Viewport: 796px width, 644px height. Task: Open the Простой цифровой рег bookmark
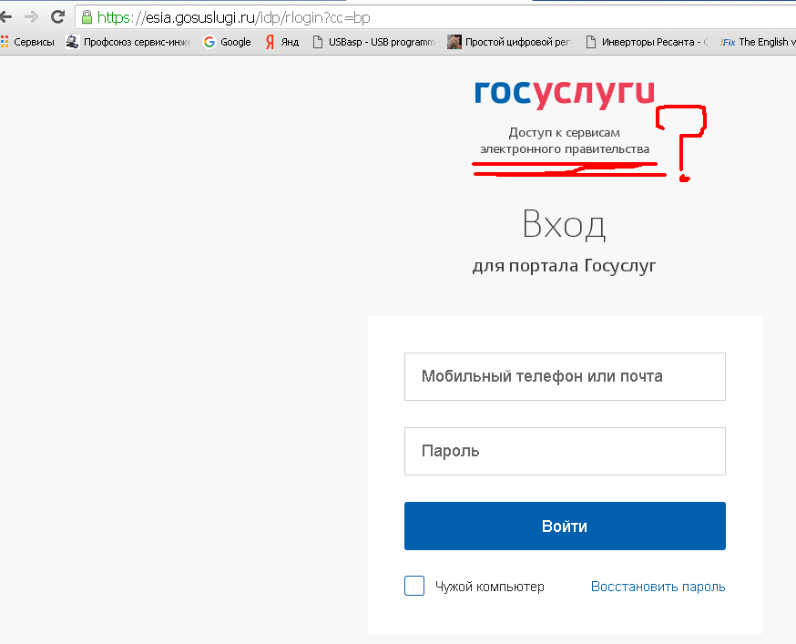pyautogui.click(x=510, y=42)
